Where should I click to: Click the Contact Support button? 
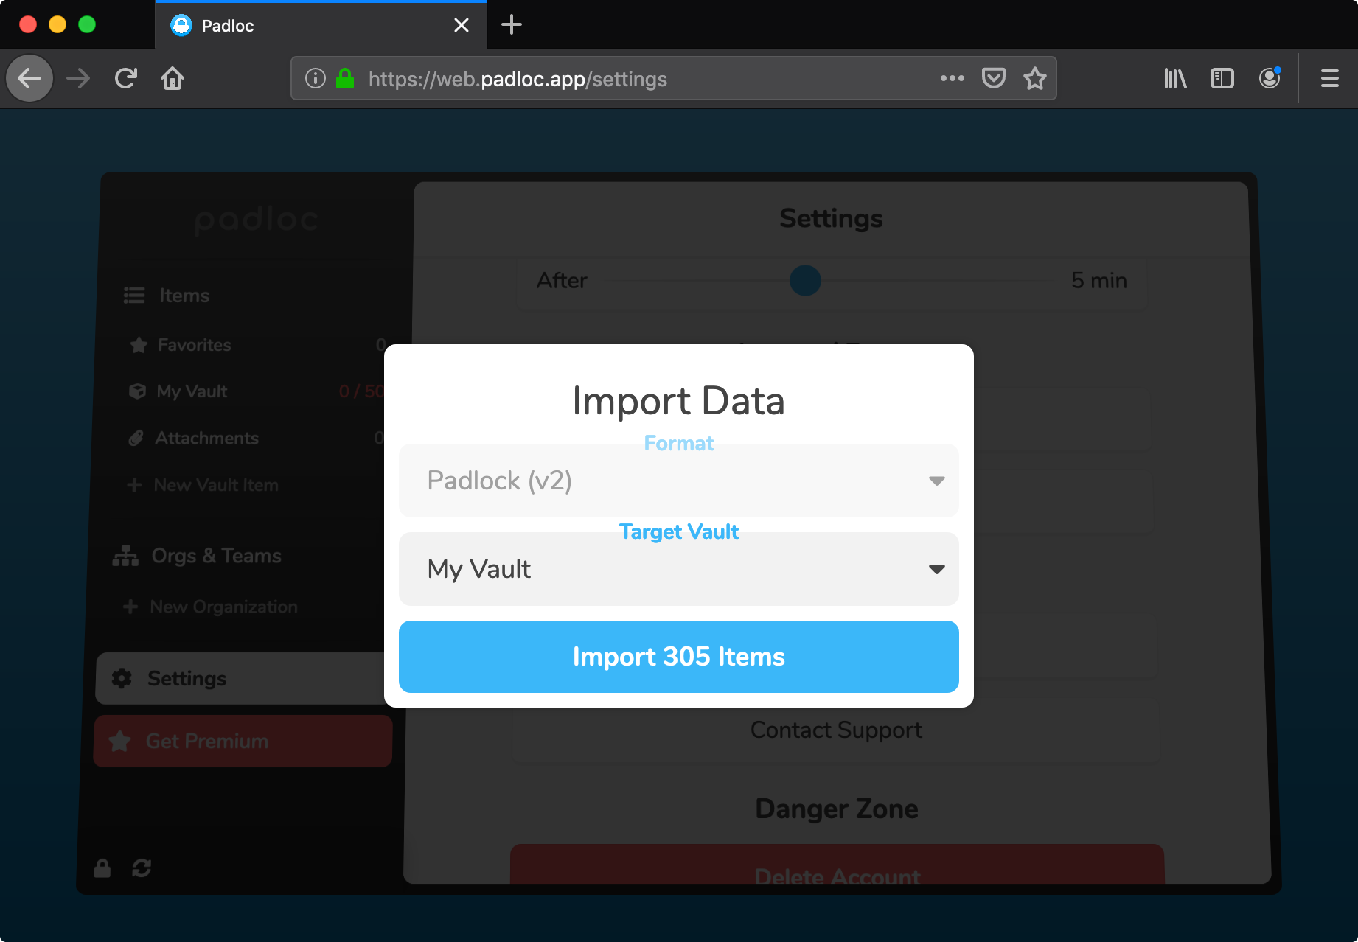pos(835,730)
